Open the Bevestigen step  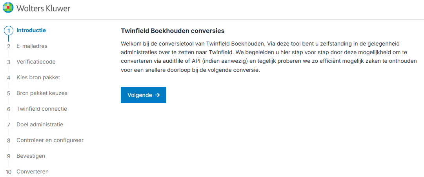click(31, 156)
